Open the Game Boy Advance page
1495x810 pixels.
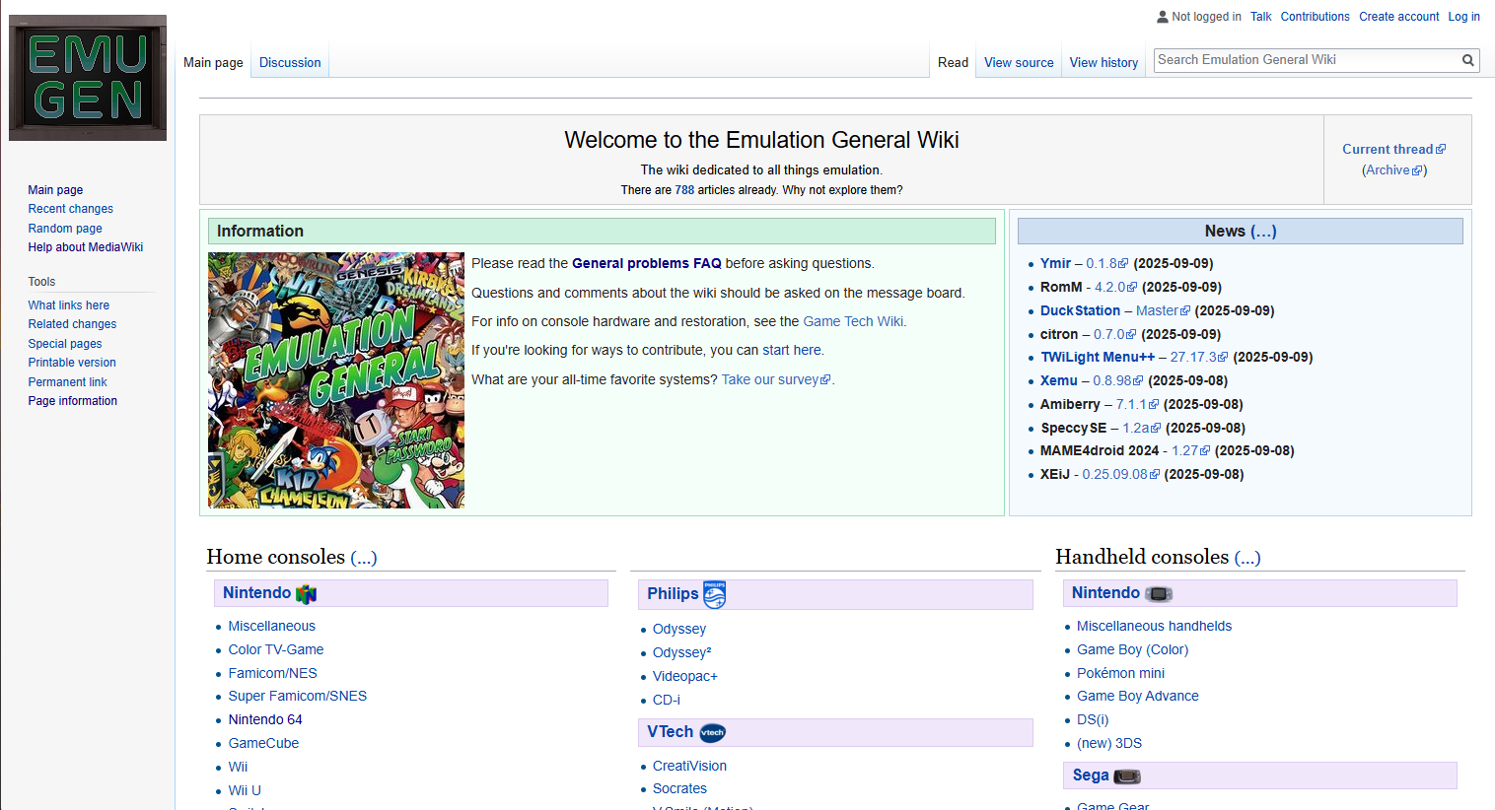pos(1138,696)
